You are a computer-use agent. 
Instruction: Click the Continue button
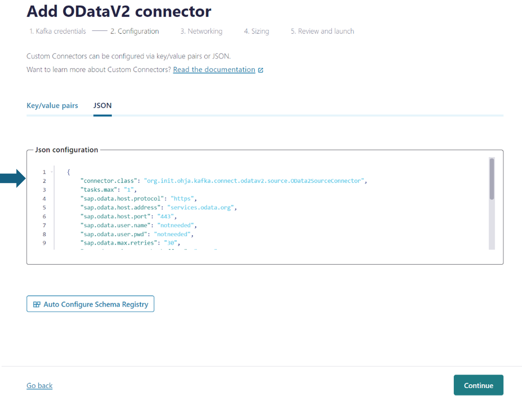tap(479, 385)
